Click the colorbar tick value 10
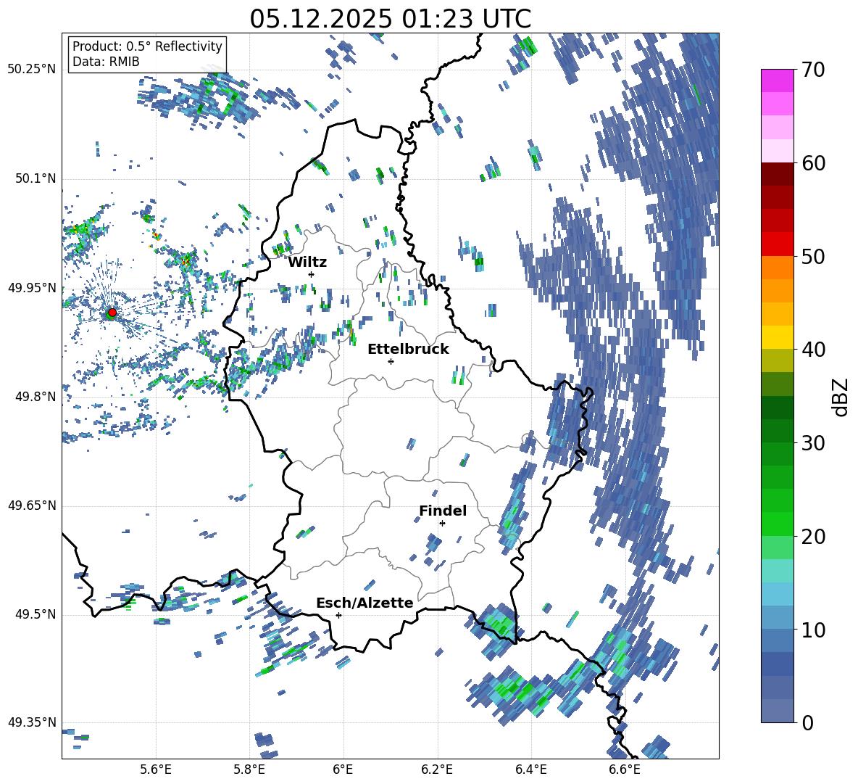 point(813,630)
